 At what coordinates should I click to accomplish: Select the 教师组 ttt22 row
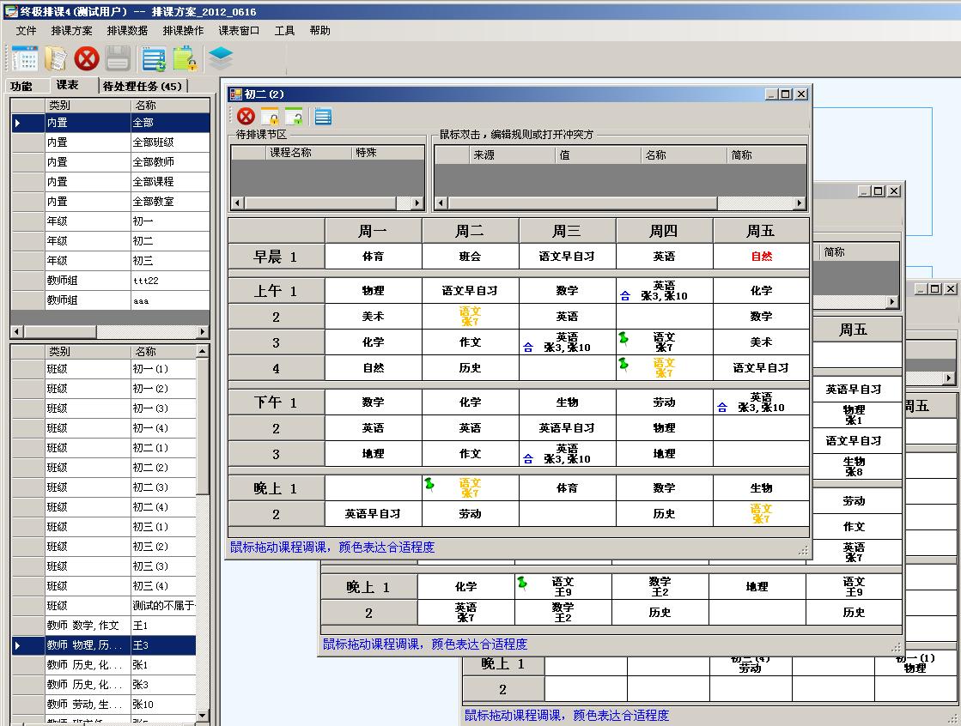coord(110,280)
